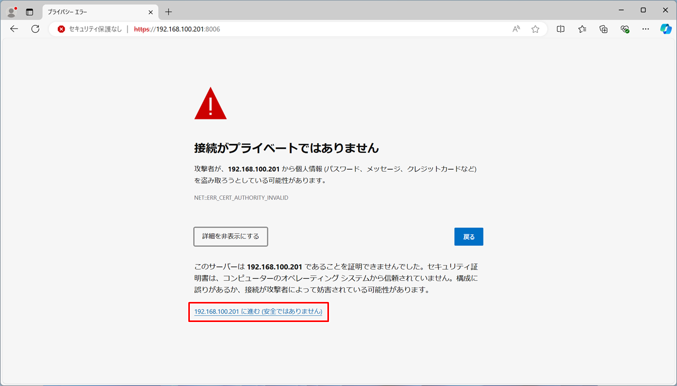Open Browser essentials via the heart icon

coord(625,29)
